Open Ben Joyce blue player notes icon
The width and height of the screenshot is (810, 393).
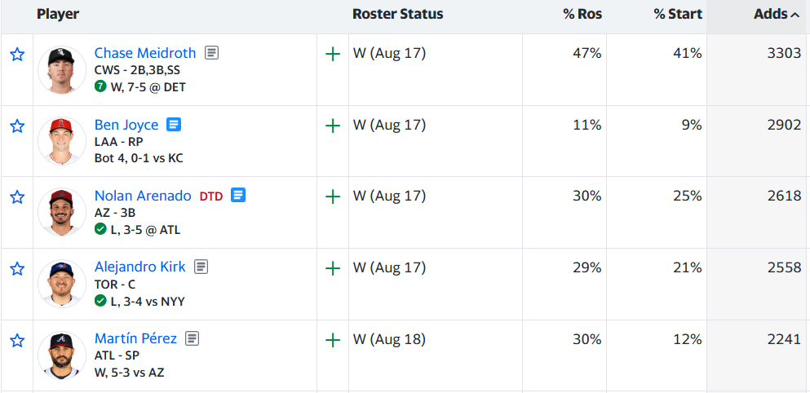tap(174, 125)
